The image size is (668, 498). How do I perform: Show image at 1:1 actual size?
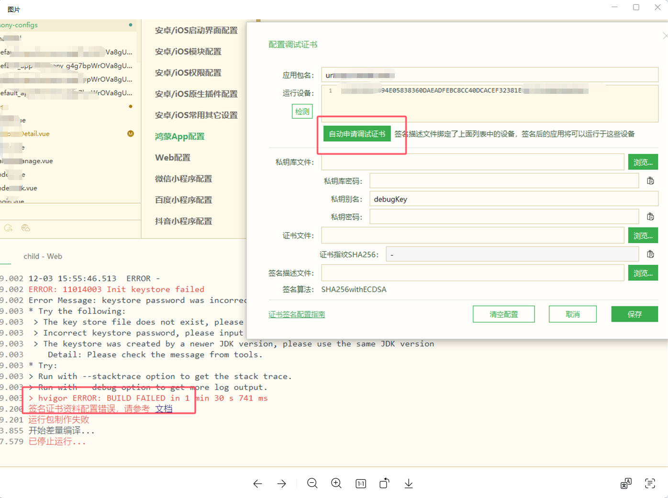click(361, 484)
